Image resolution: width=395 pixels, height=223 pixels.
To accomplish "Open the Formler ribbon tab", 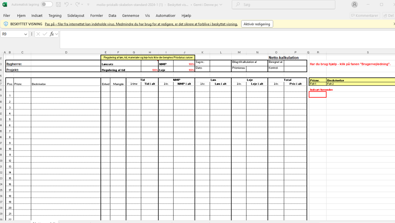I will (97, 16).
